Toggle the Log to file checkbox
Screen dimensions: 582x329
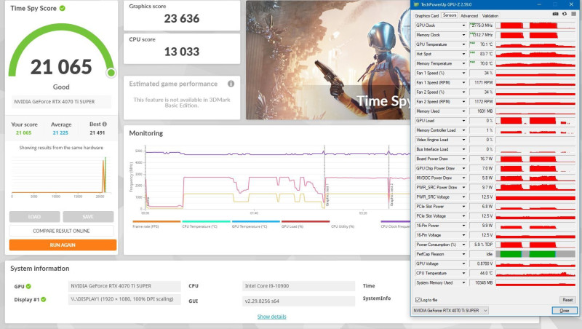pos(418,300)
